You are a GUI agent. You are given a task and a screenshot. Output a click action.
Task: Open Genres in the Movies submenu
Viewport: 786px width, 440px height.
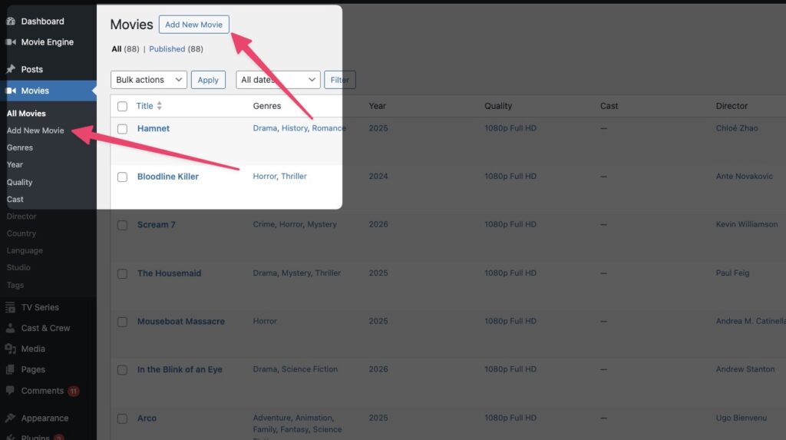point(20,147)
